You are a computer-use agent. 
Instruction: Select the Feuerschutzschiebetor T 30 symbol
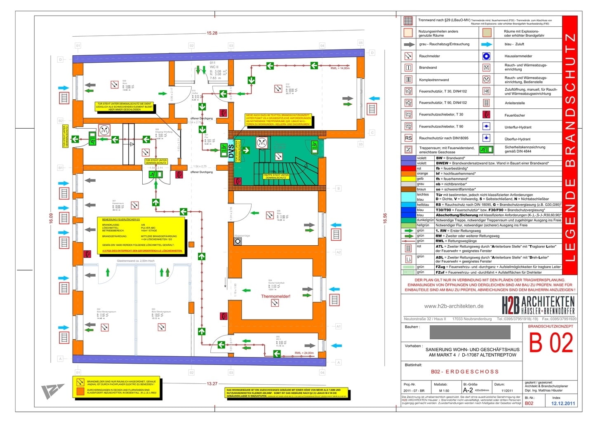pos(408,114)
